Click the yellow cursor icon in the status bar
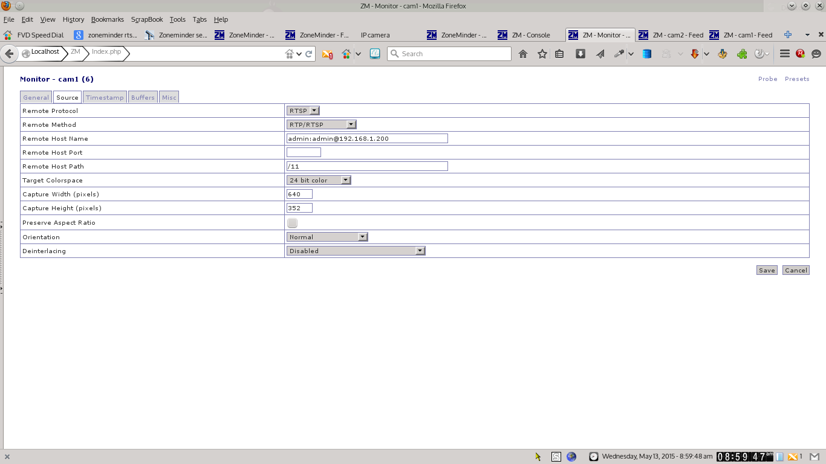 tap(538, 457)
